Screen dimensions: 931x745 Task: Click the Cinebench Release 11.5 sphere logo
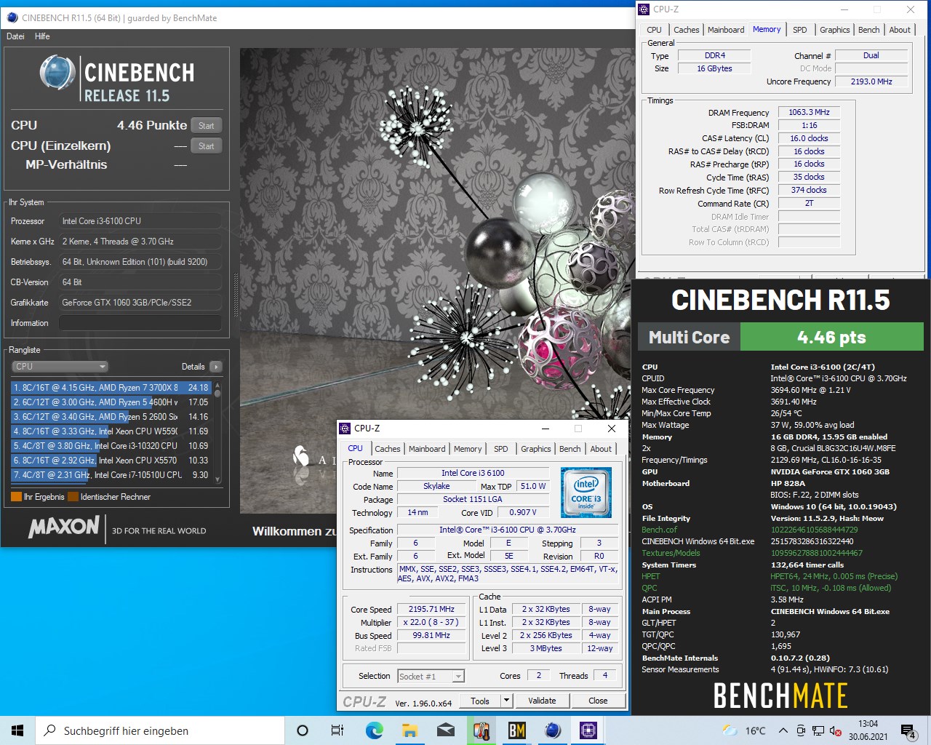click(57, 73)
